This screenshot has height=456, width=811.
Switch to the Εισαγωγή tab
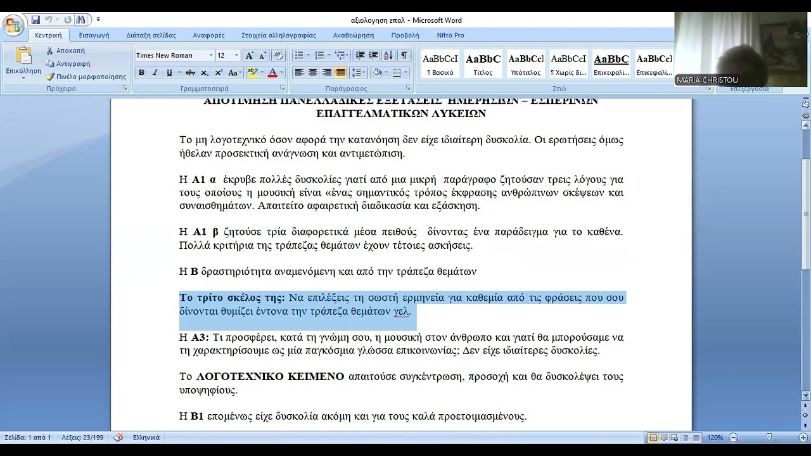94,35
